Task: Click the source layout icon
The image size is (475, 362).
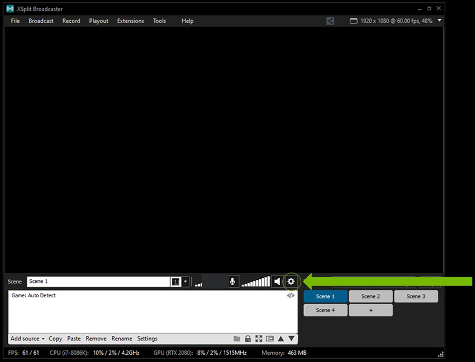Action: coord(270,339)
